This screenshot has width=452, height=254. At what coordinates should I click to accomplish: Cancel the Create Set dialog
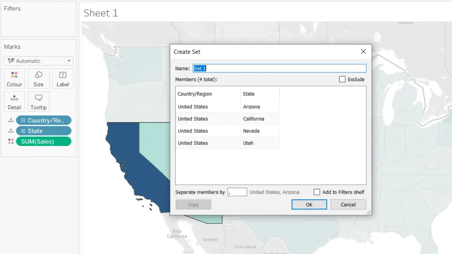pyautogui.click(x=348, y=205)
